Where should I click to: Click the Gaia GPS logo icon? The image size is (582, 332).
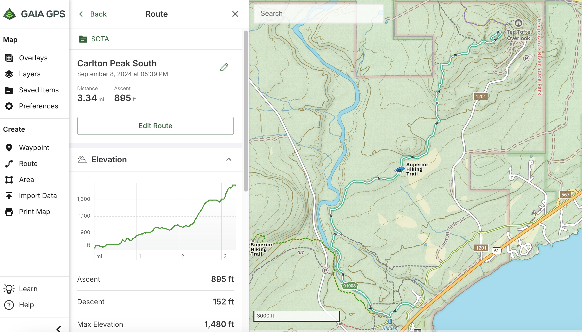(10, 14)
